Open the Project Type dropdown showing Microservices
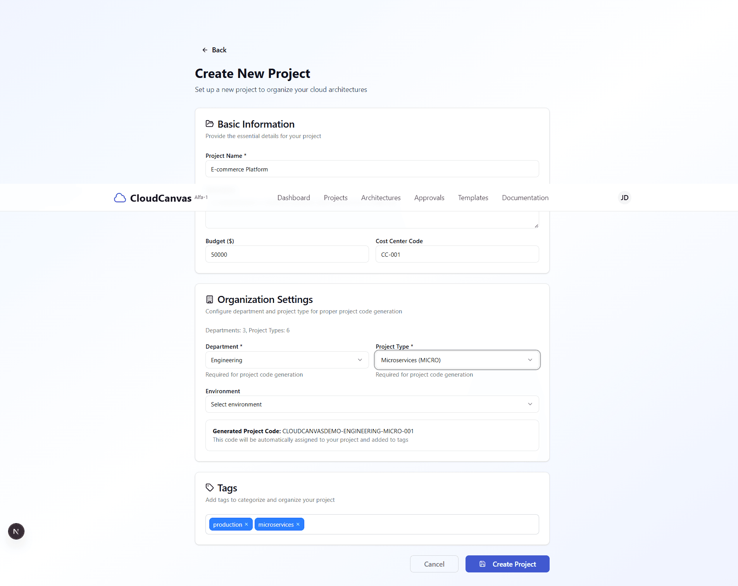The height and width of the screenshot is (586, 738). (457, 360)
